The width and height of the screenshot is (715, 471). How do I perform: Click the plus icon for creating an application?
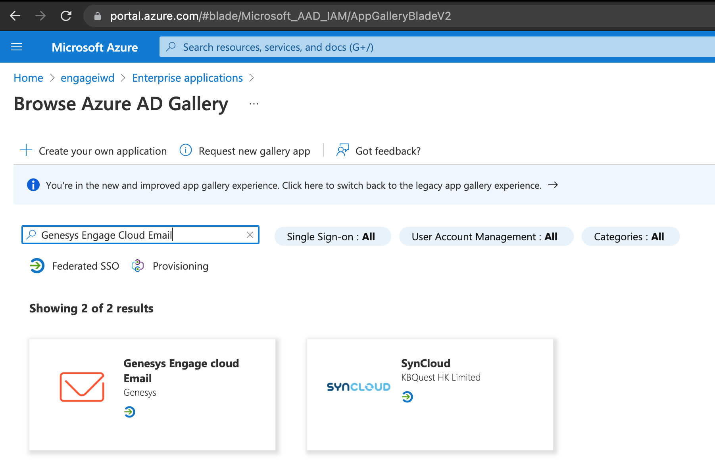tap(26, 150)
